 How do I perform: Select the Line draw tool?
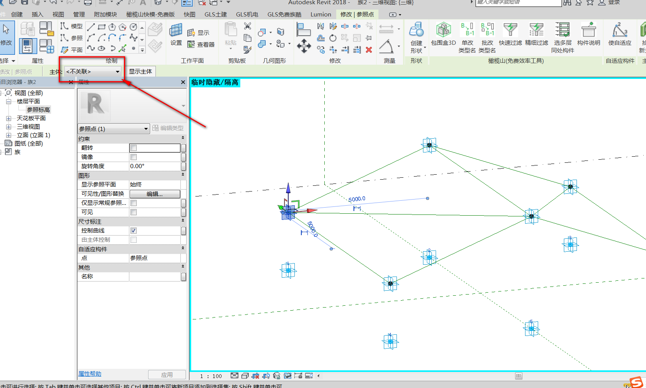pos(91,27)
